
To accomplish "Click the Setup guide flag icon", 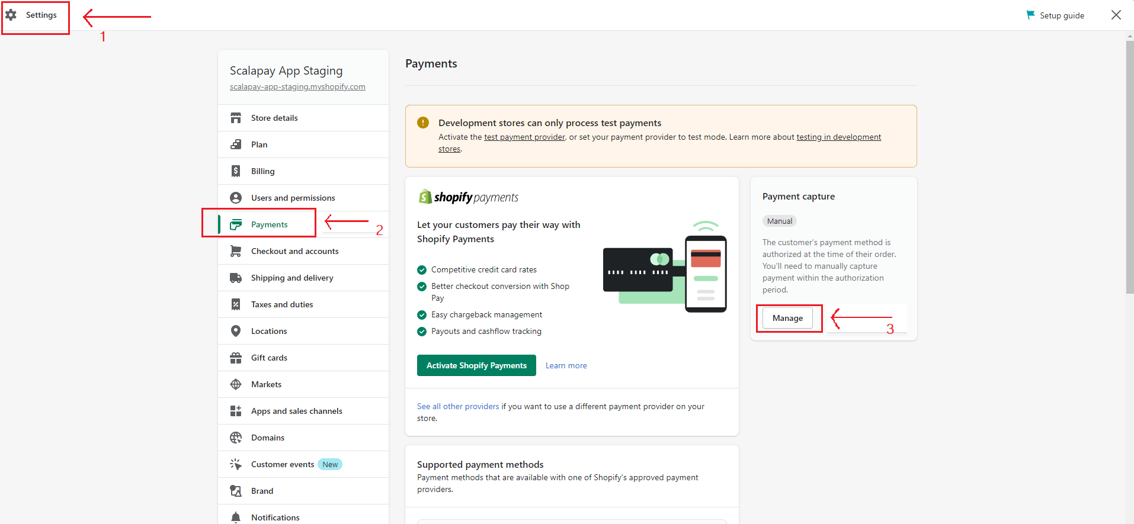I will click(x=1030, y=15).
